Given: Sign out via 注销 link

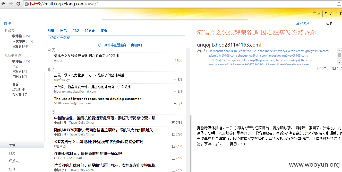Looking at the screenshot, I should click(316, 14).
